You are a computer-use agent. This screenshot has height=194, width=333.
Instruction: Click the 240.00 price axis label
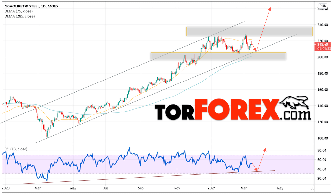coord(323,25)
